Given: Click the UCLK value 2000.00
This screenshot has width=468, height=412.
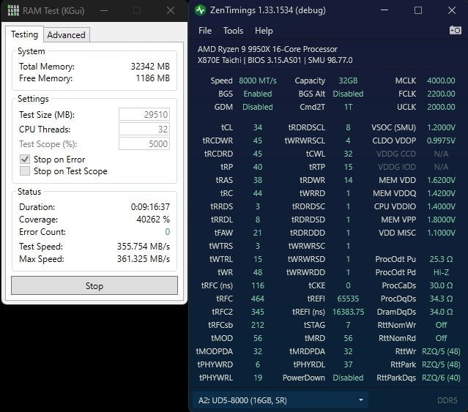Looking at the screenshot, I should [x=441, y=107].
